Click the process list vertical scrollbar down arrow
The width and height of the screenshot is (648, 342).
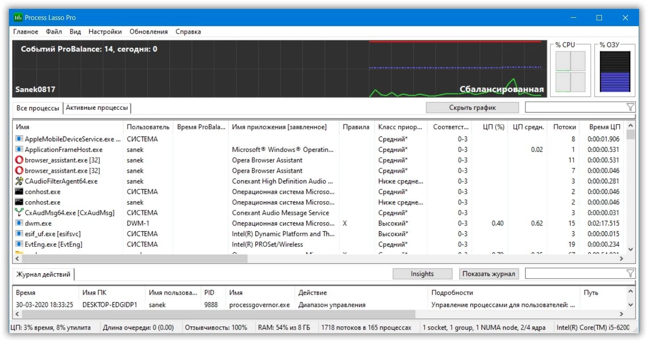coord(631,249)
